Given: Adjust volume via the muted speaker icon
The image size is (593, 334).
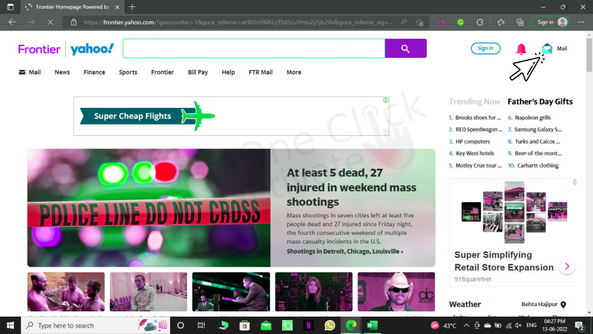Looking at the screenshot, I should (518, 325).
